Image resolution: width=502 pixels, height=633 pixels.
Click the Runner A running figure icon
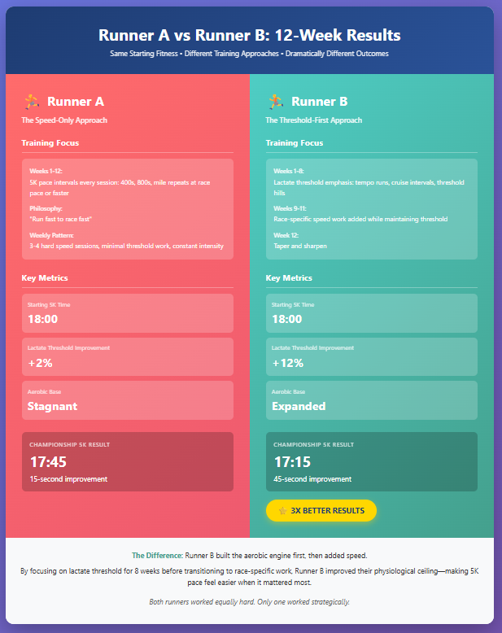click(x=31, y=102)
